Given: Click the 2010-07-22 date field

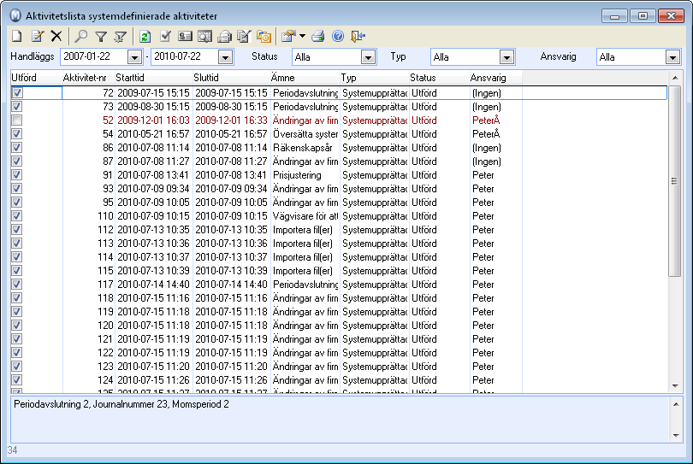Looking at the screenshot, I should (x=185, y=56).
